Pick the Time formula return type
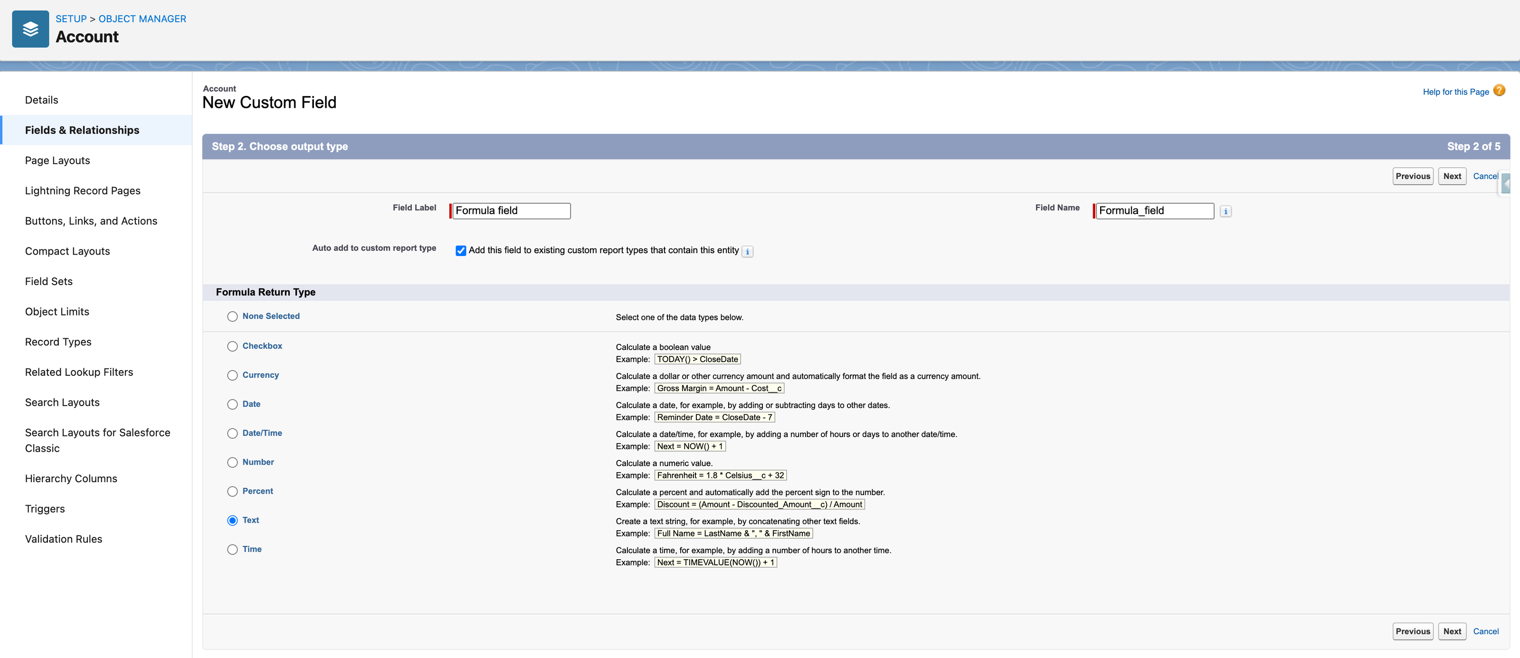 pyautogui.click(x=232, y=549)
